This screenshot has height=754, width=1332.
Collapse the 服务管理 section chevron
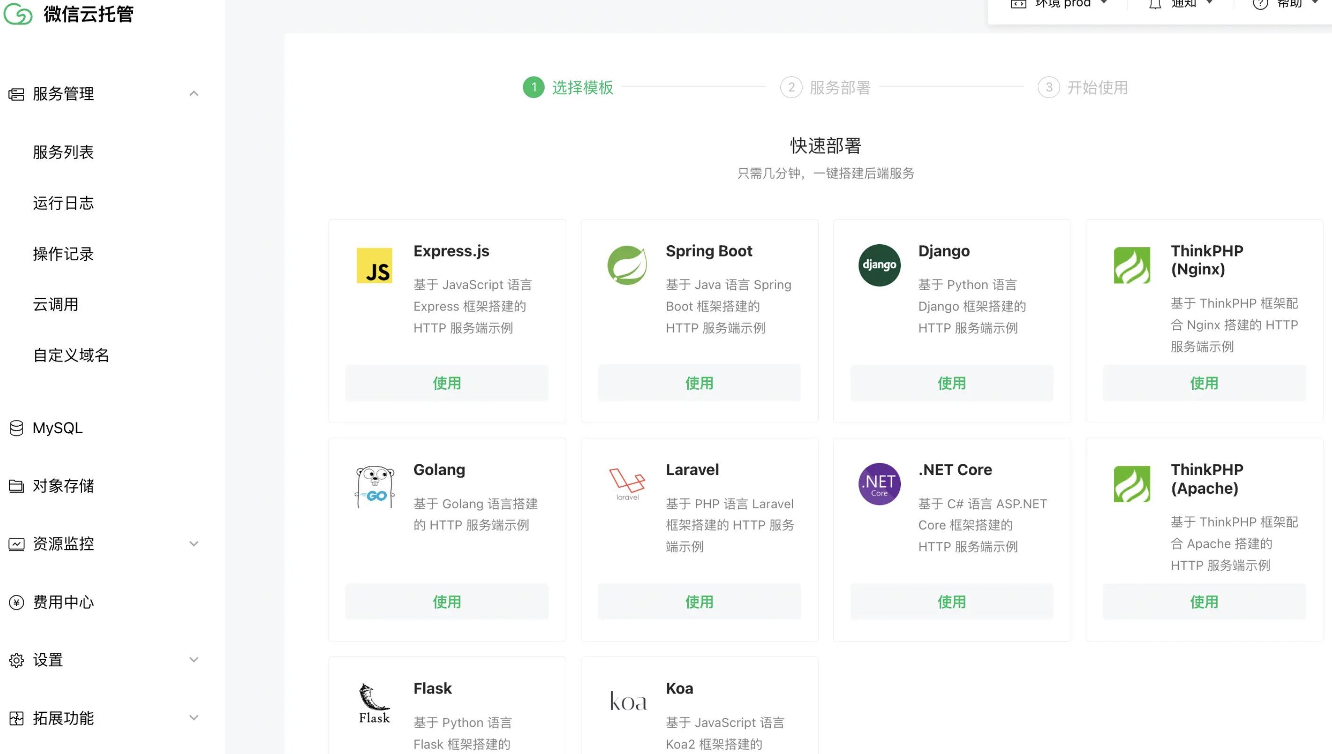pyautogui.click(x=194, y=94)
